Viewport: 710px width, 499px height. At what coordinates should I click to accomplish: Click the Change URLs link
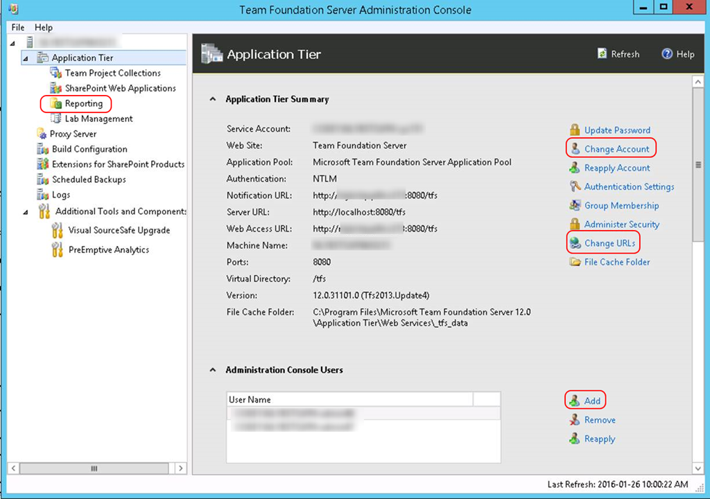click(x=609, y=243)
